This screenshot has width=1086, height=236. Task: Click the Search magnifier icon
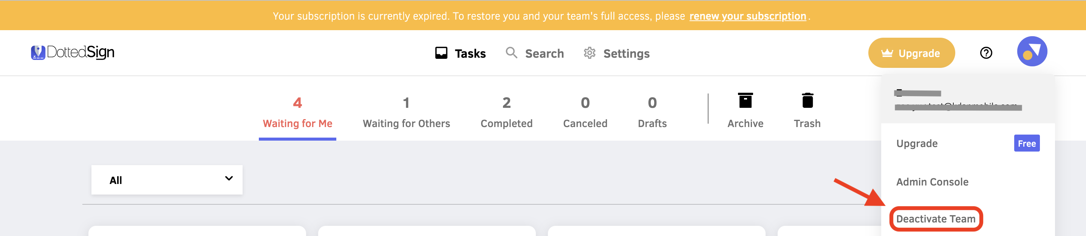click(x=511, y=52)
